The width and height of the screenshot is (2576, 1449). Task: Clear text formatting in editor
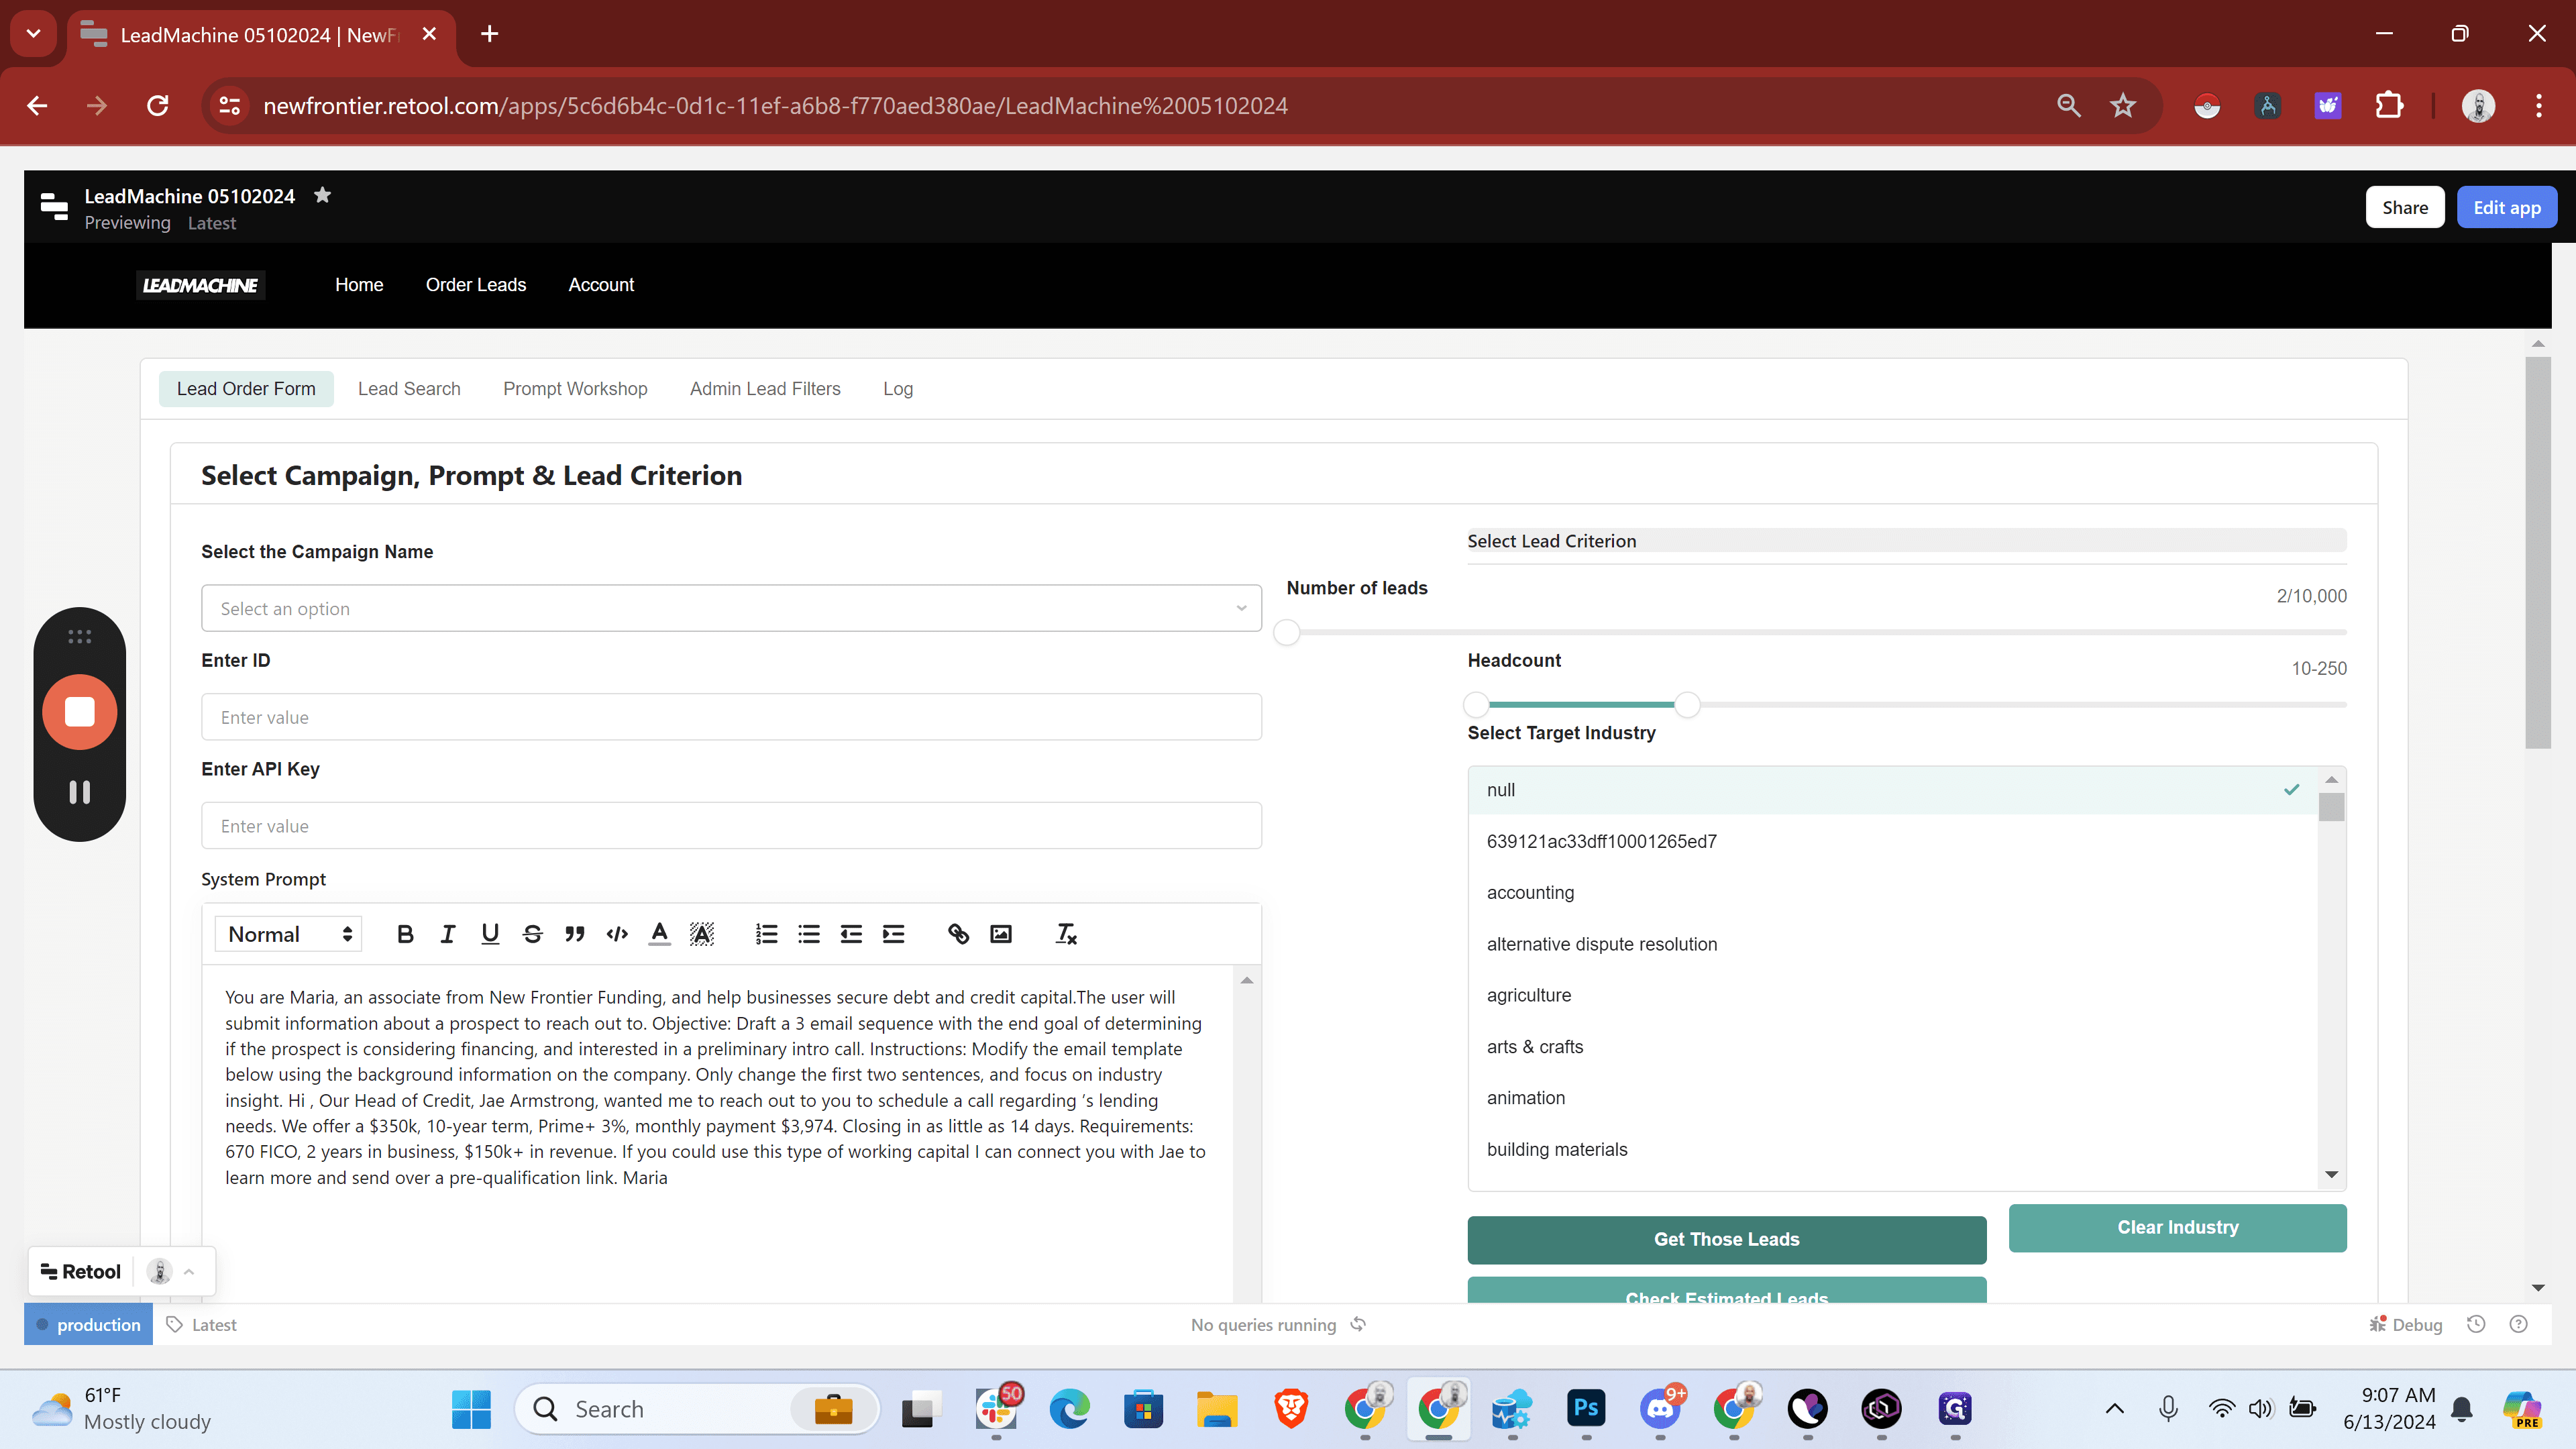[1066, 934]
